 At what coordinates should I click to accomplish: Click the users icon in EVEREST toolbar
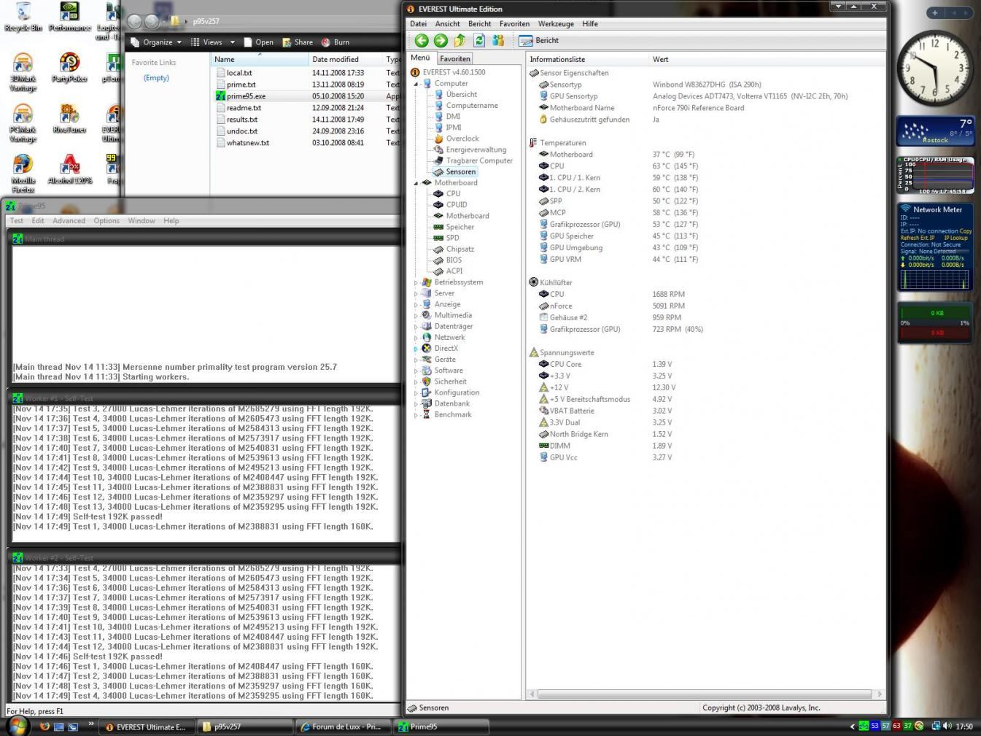pyautogui.click(x=498, y=41)
